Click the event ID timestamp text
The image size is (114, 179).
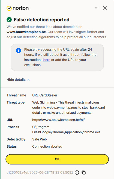(x=40, y=172)
